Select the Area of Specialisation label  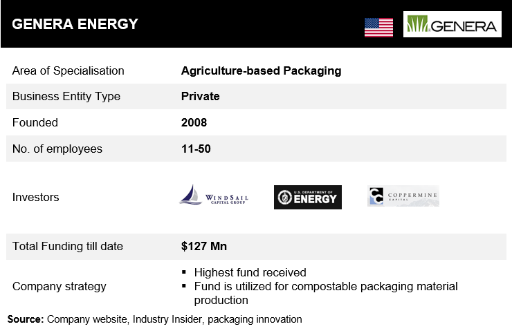pyautogui.click(x=68, y=70)
